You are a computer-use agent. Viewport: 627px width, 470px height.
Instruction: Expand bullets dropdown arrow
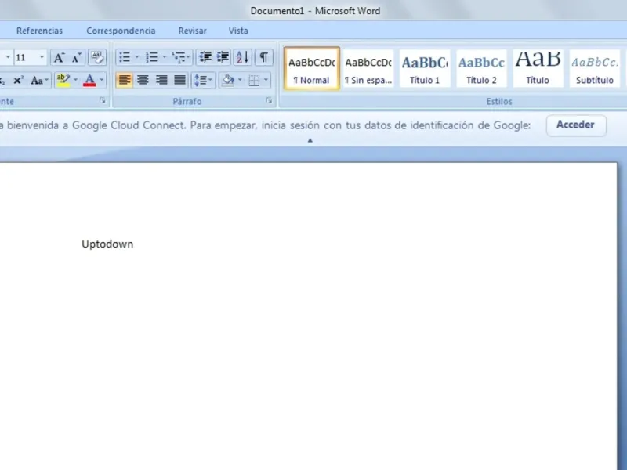[x=136, y=57]
